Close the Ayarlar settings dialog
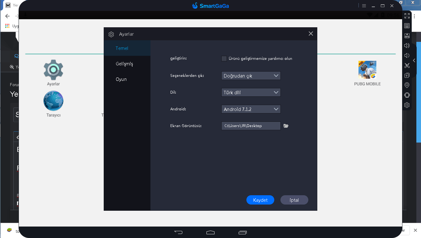The height and width of the screenshot is (238, 421). [x=311, y=33]
